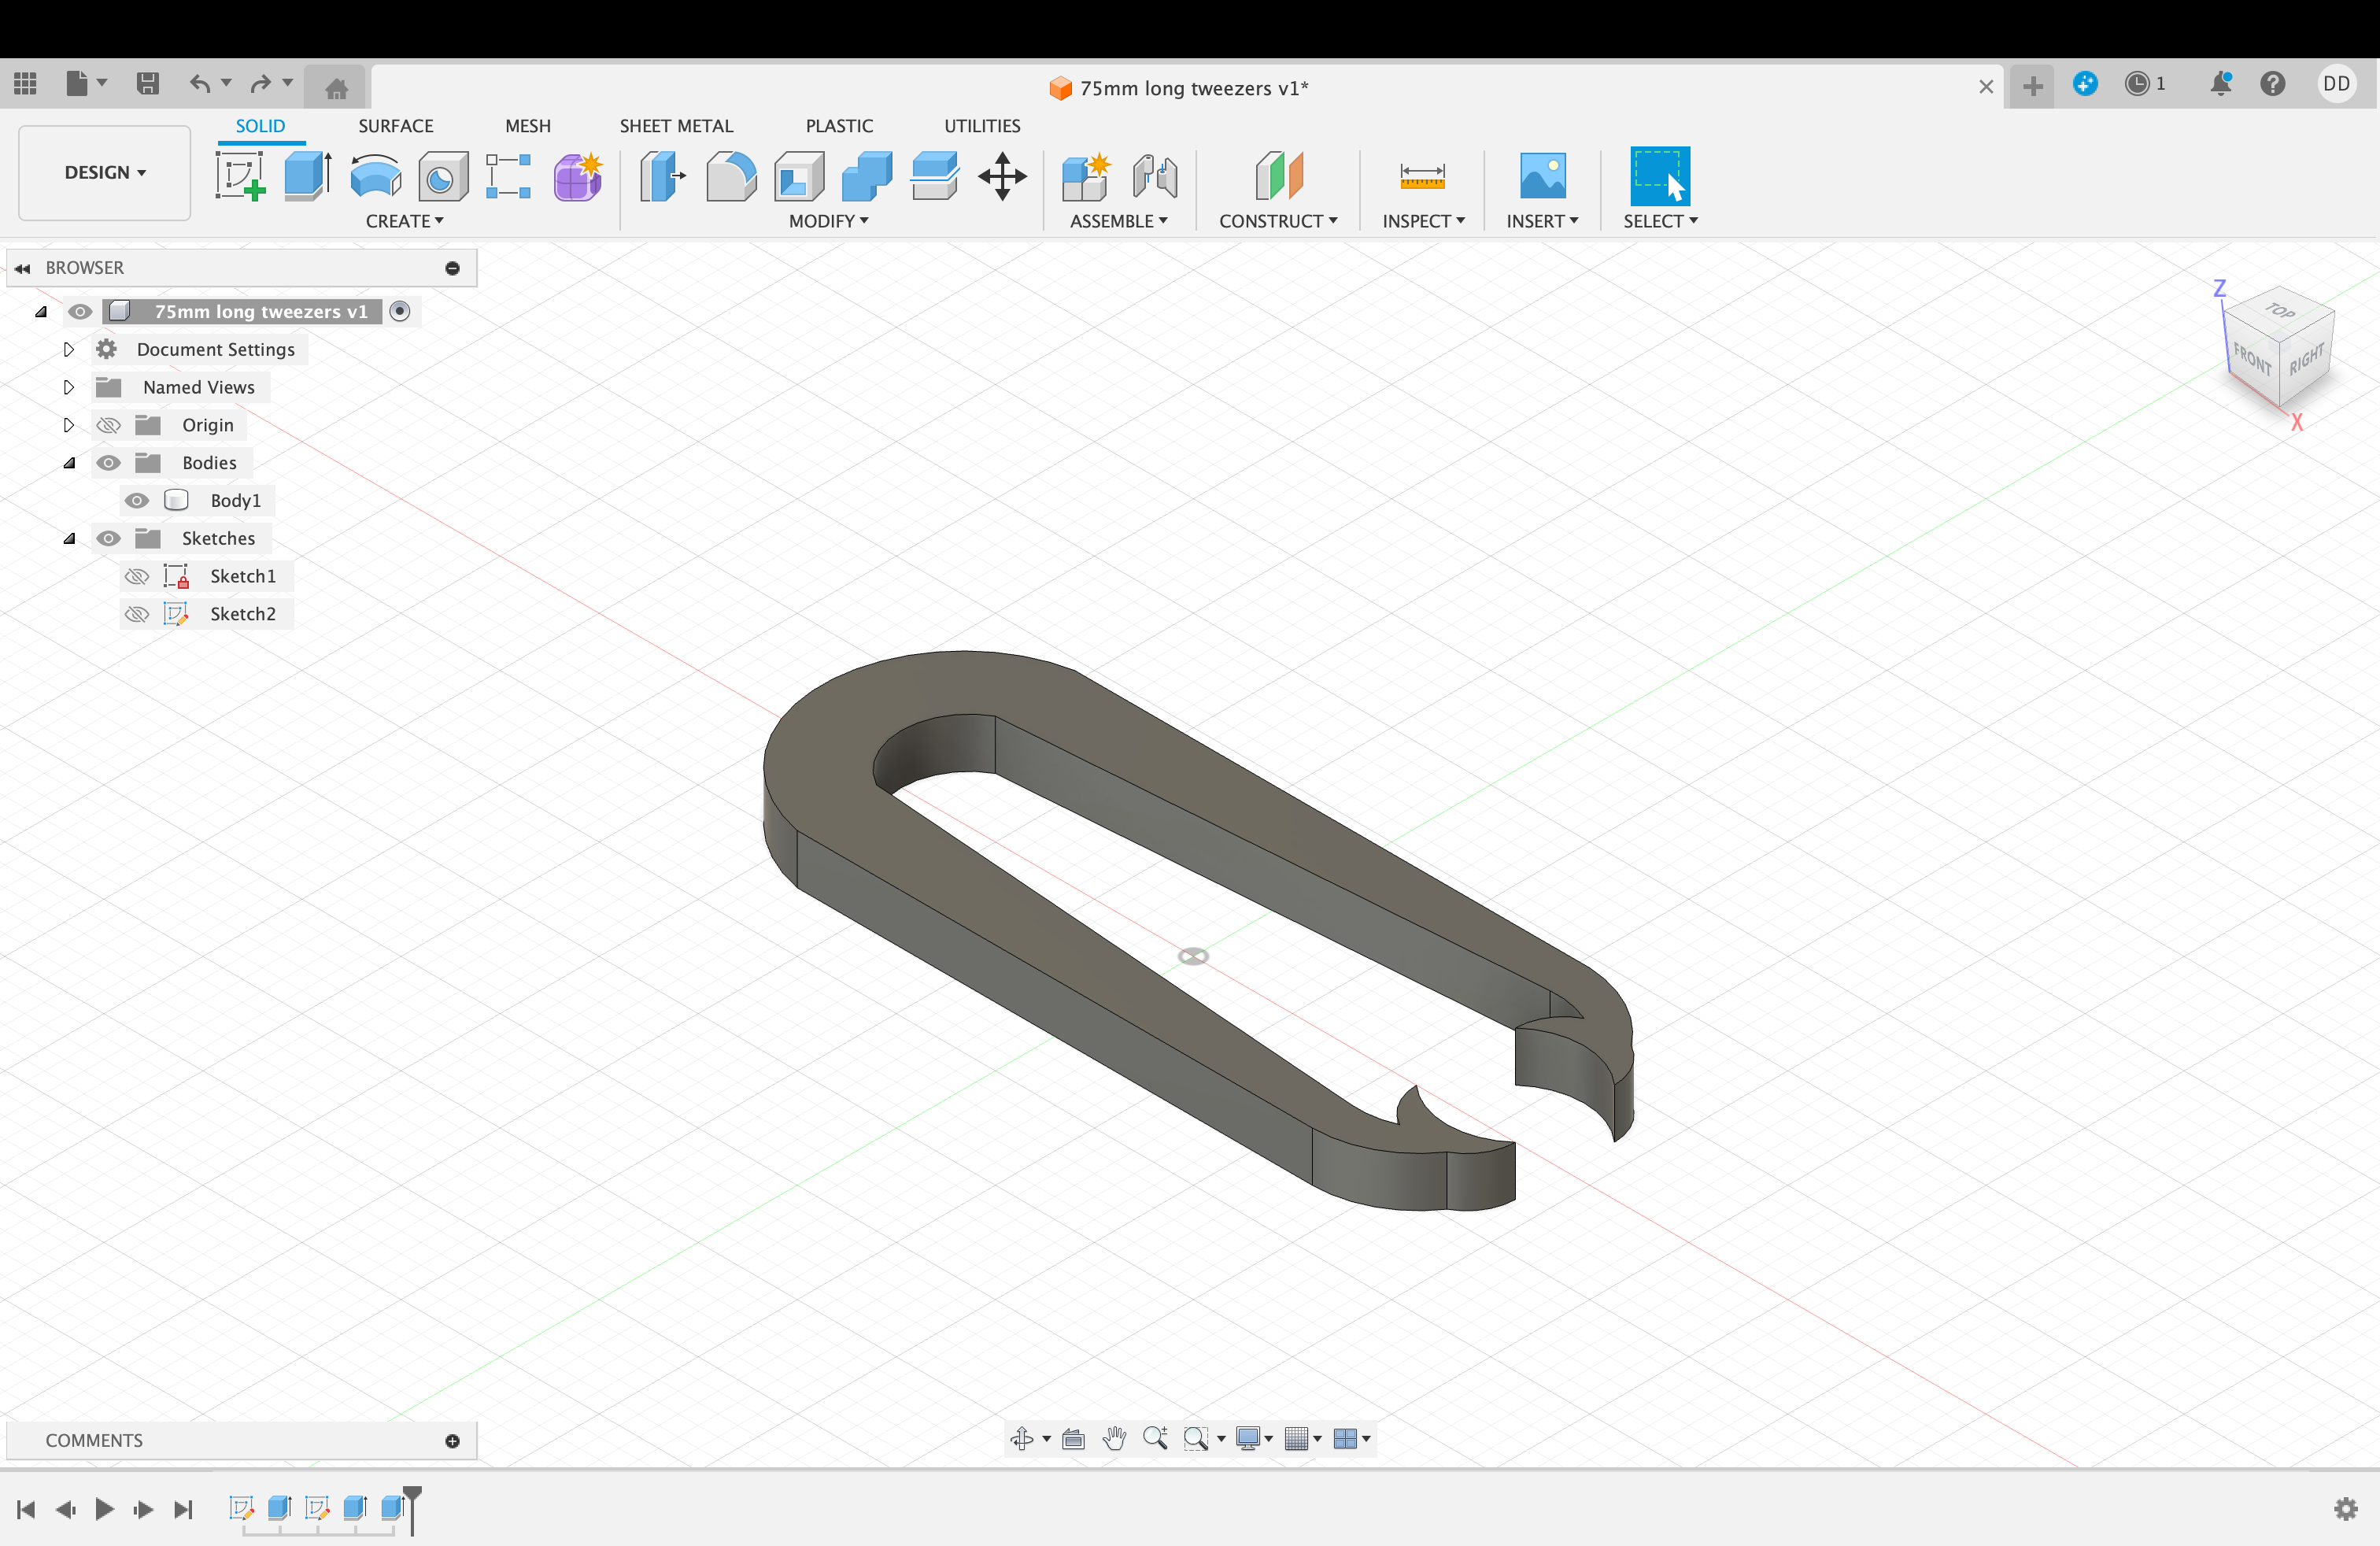Click the Undo button
This screenshot has width=2380, height=1546.
tap(200, 83)
